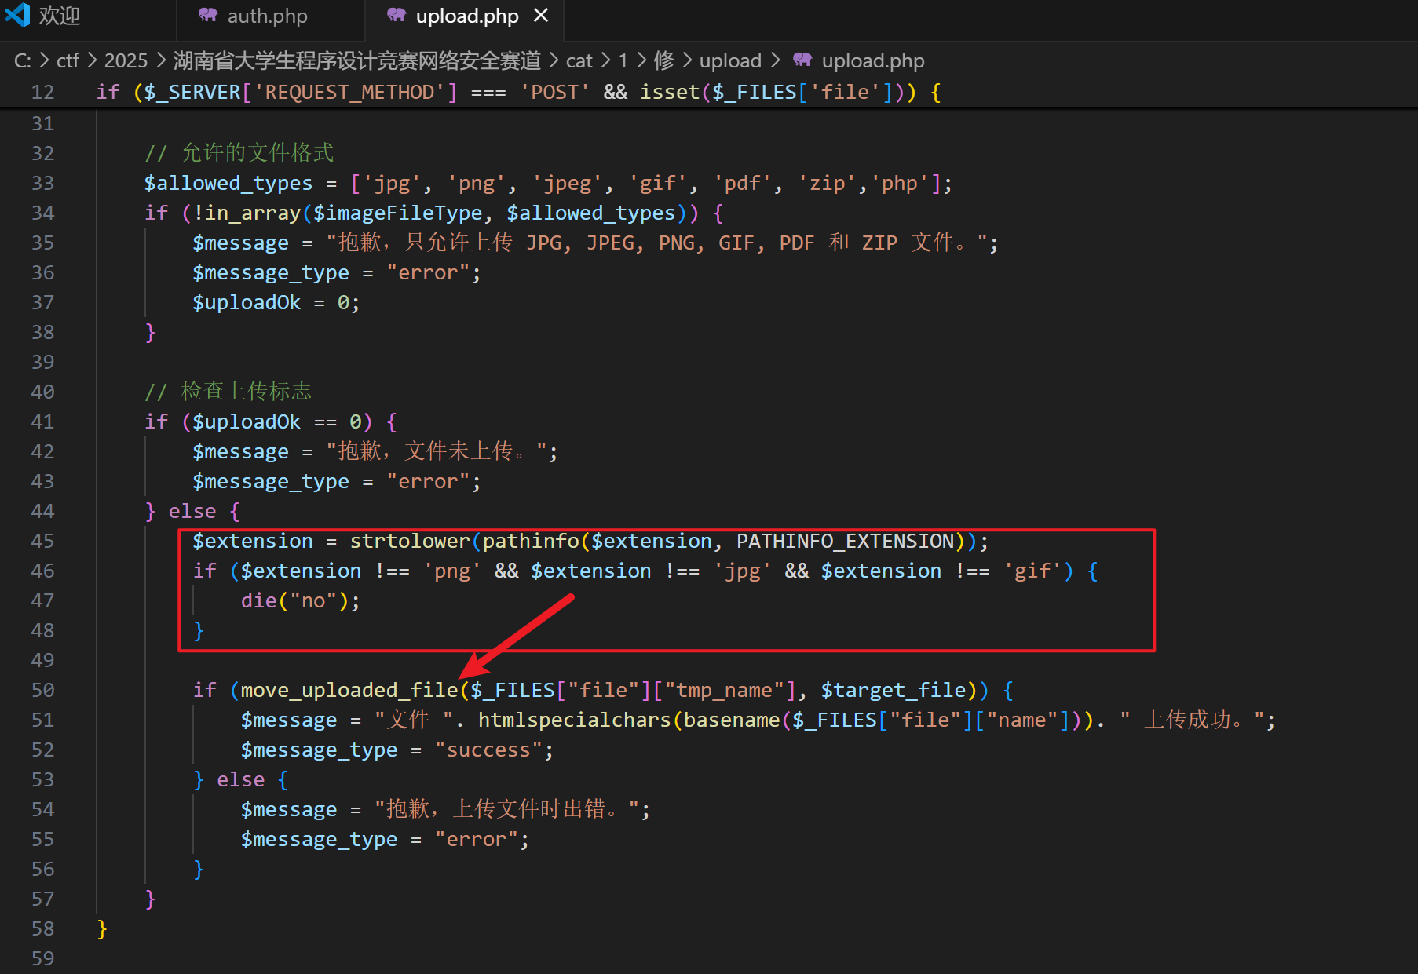
Task: Click line number 50 in gutter
Action: pyautogui.click(x=42, y=691)
